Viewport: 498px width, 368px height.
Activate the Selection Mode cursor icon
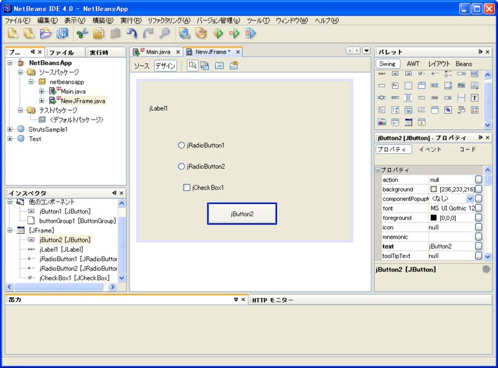pyautogui.click(x=192, y=65)
